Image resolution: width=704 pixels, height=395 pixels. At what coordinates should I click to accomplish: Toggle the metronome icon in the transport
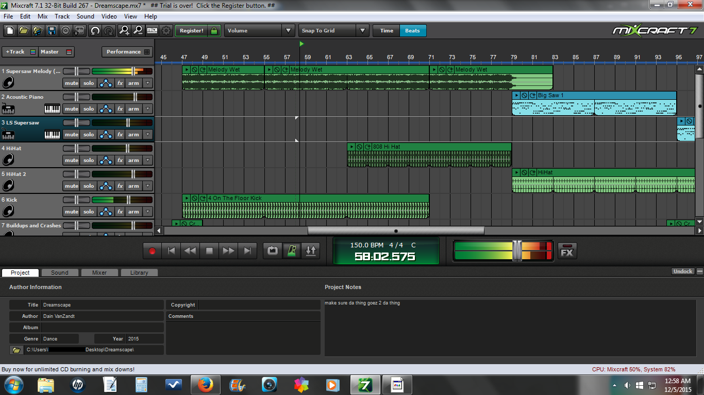point(292,250)
